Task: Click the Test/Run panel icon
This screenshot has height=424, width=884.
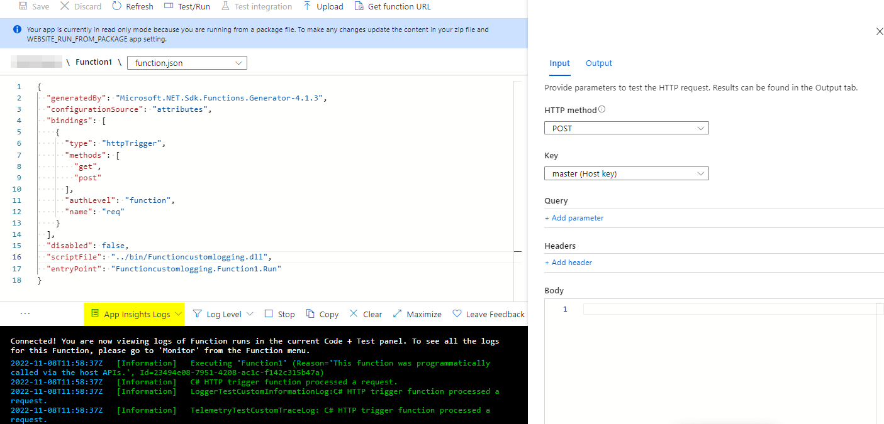Action: [168, 6]
